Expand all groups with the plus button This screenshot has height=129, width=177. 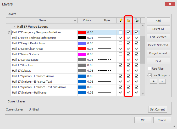[x=153, y=81]
